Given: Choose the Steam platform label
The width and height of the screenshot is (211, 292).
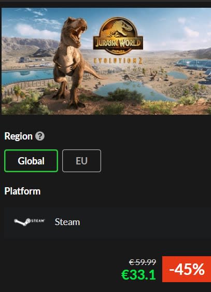Looking at the screenshot, I should coord(67,222).
